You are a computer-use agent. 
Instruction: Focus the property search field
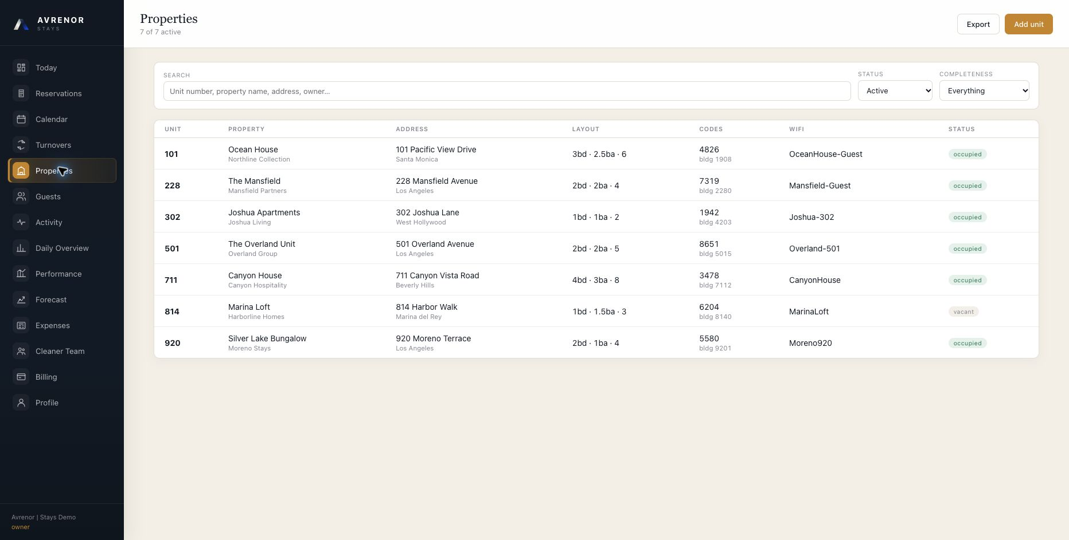coord(507,91)
